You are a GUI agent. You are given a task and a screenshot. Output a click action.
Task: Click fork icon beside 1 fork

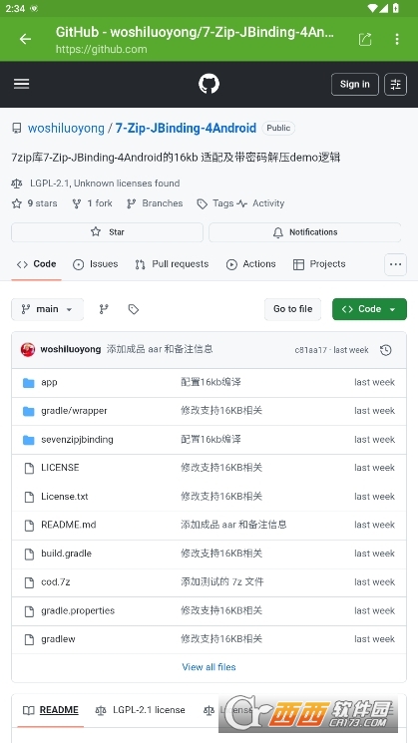(76, 203)
